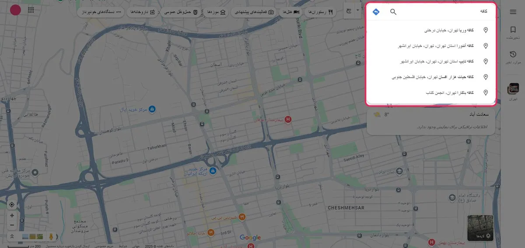Screen dimensions: 525x248
Task: Zoom out with the minus button
Action: (x=12, y=225)
